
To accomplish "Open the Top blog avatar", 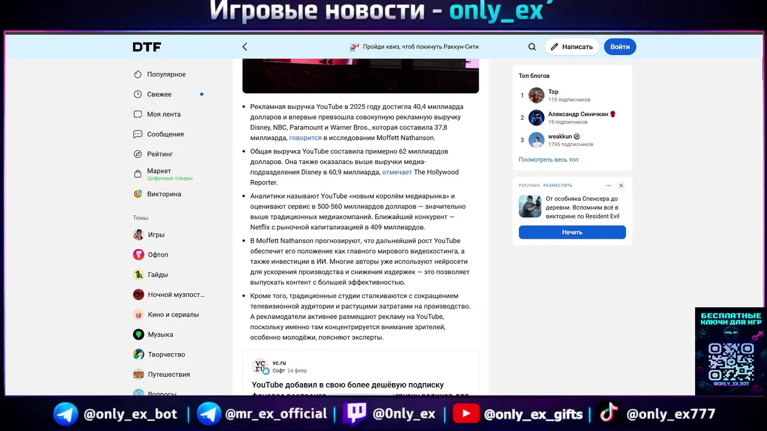I will (536, 95).
